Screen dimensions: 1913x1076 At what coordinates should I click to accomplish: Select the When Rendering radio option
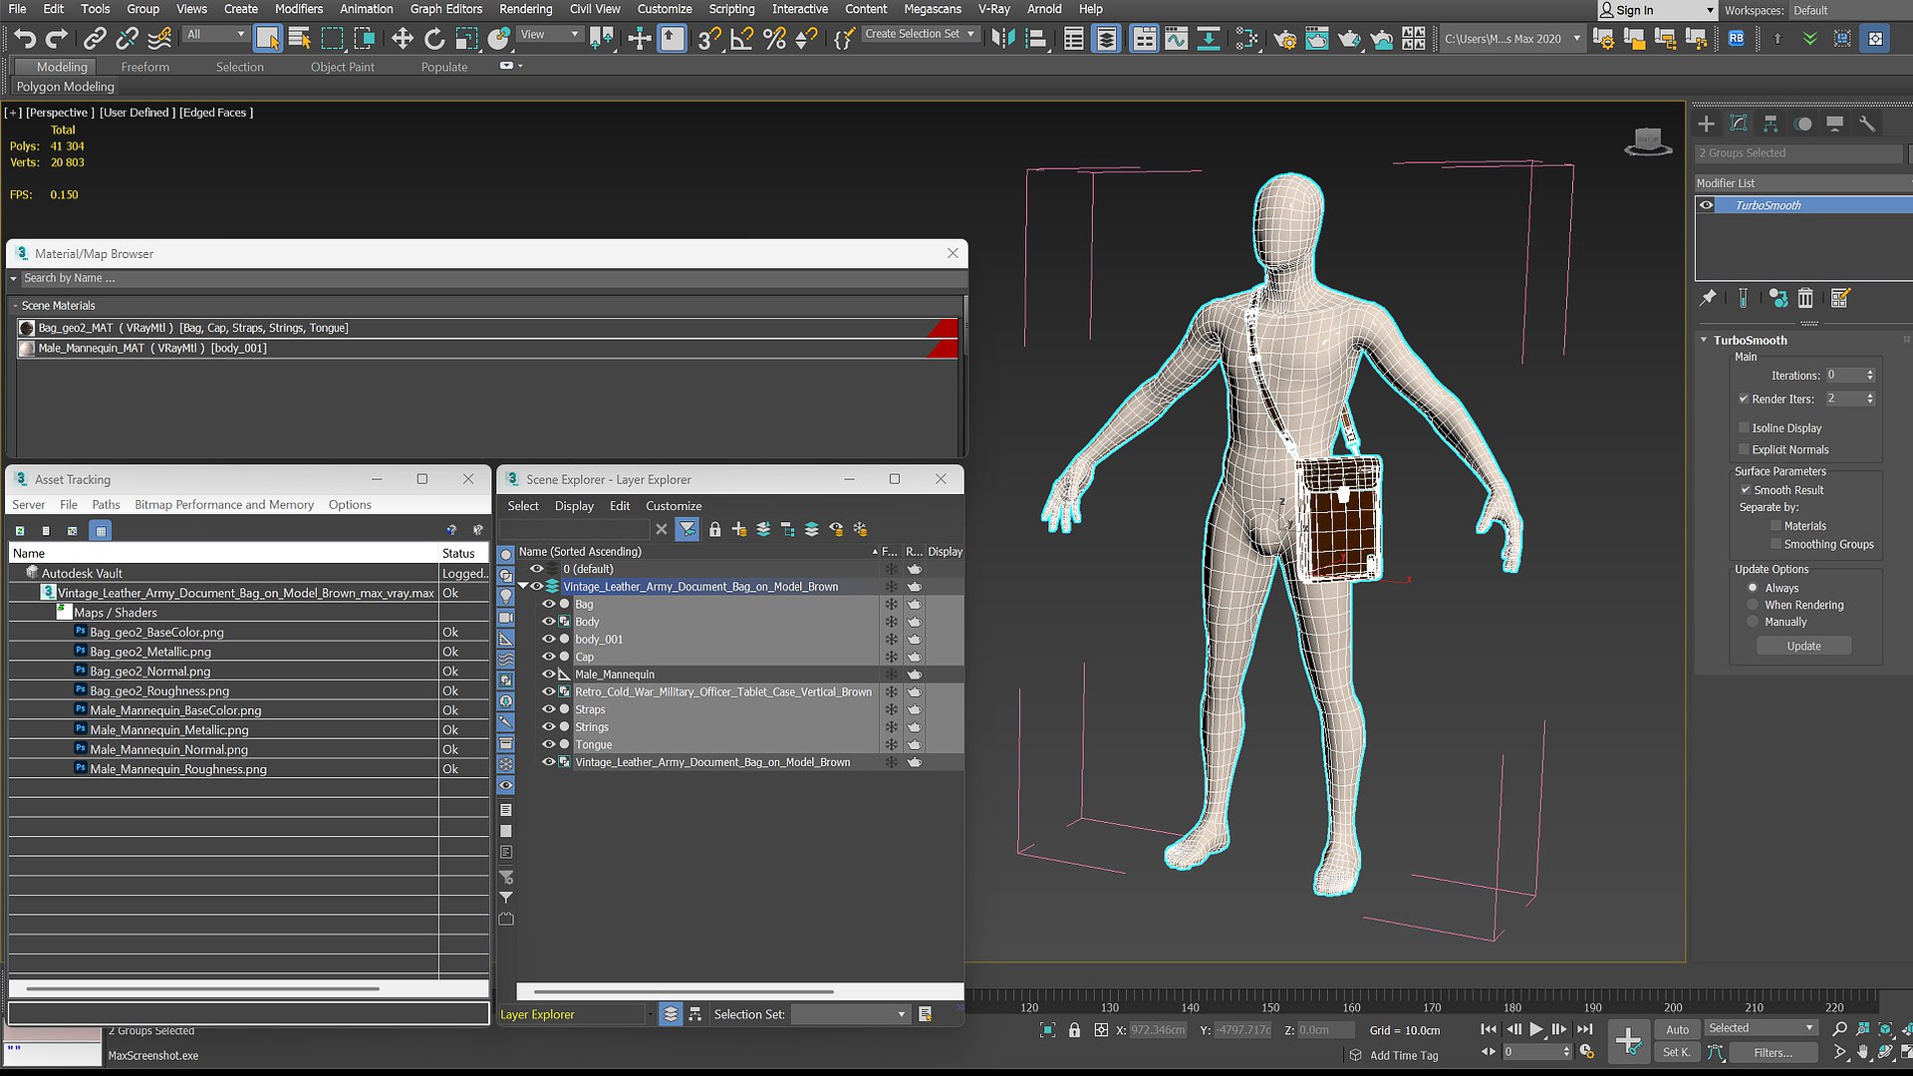1753,605
